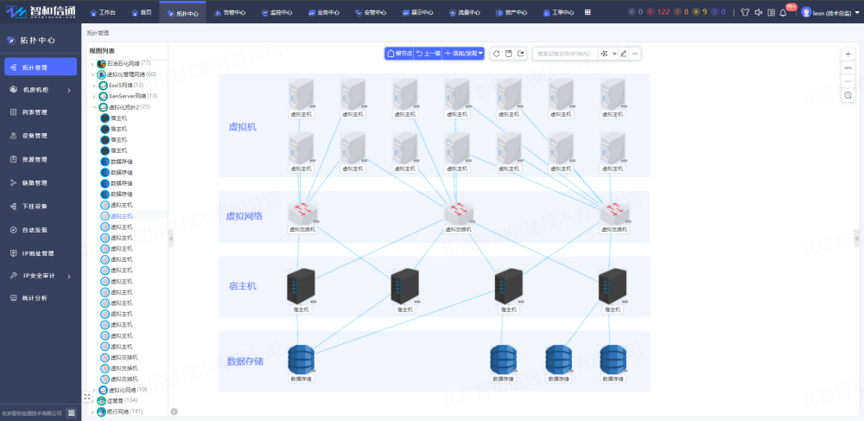
Task: Open the 工单中心 tab
Action: click(x=558, y=12)
